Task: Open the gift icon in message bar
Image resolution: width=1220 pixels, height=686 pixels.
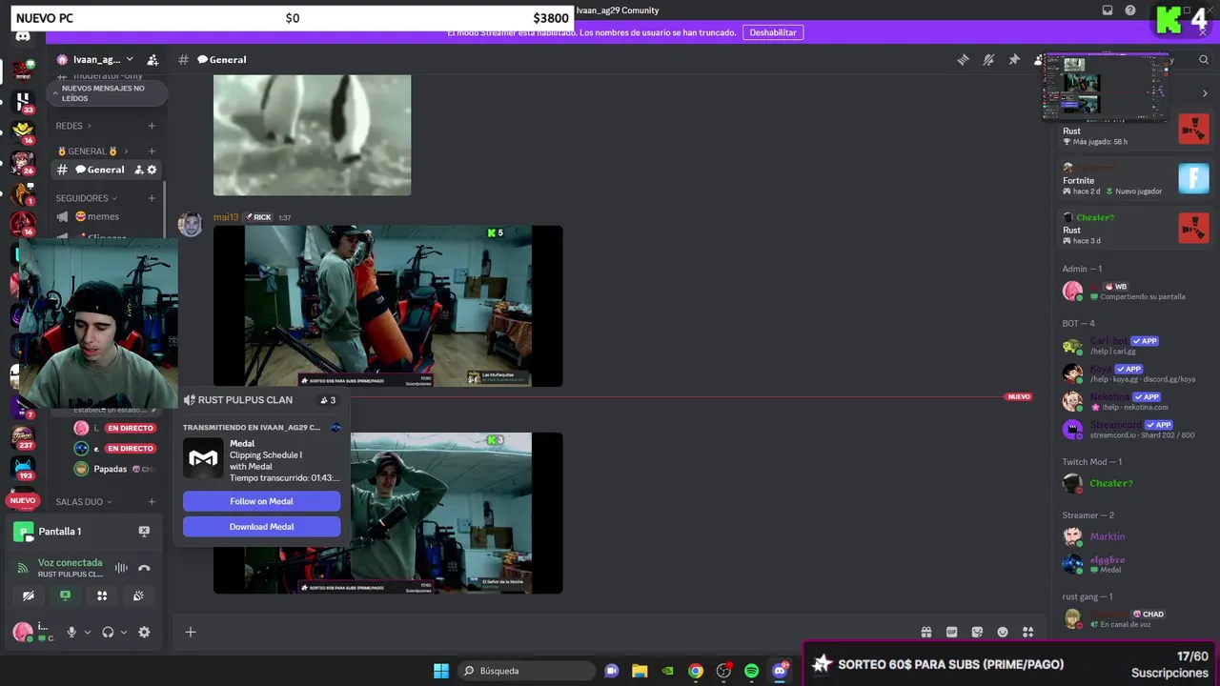Action: point(925,632)
